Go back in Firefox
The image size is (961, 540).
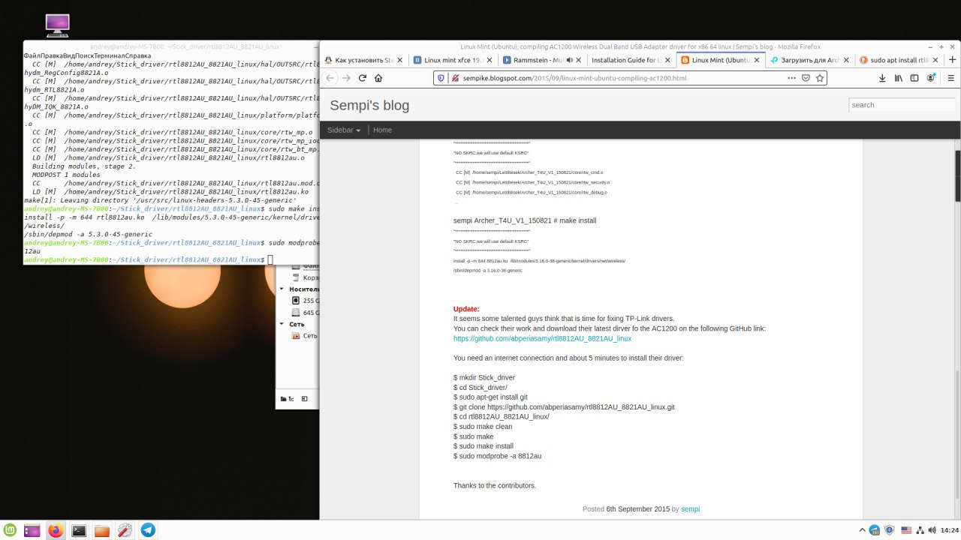[330, 78]
